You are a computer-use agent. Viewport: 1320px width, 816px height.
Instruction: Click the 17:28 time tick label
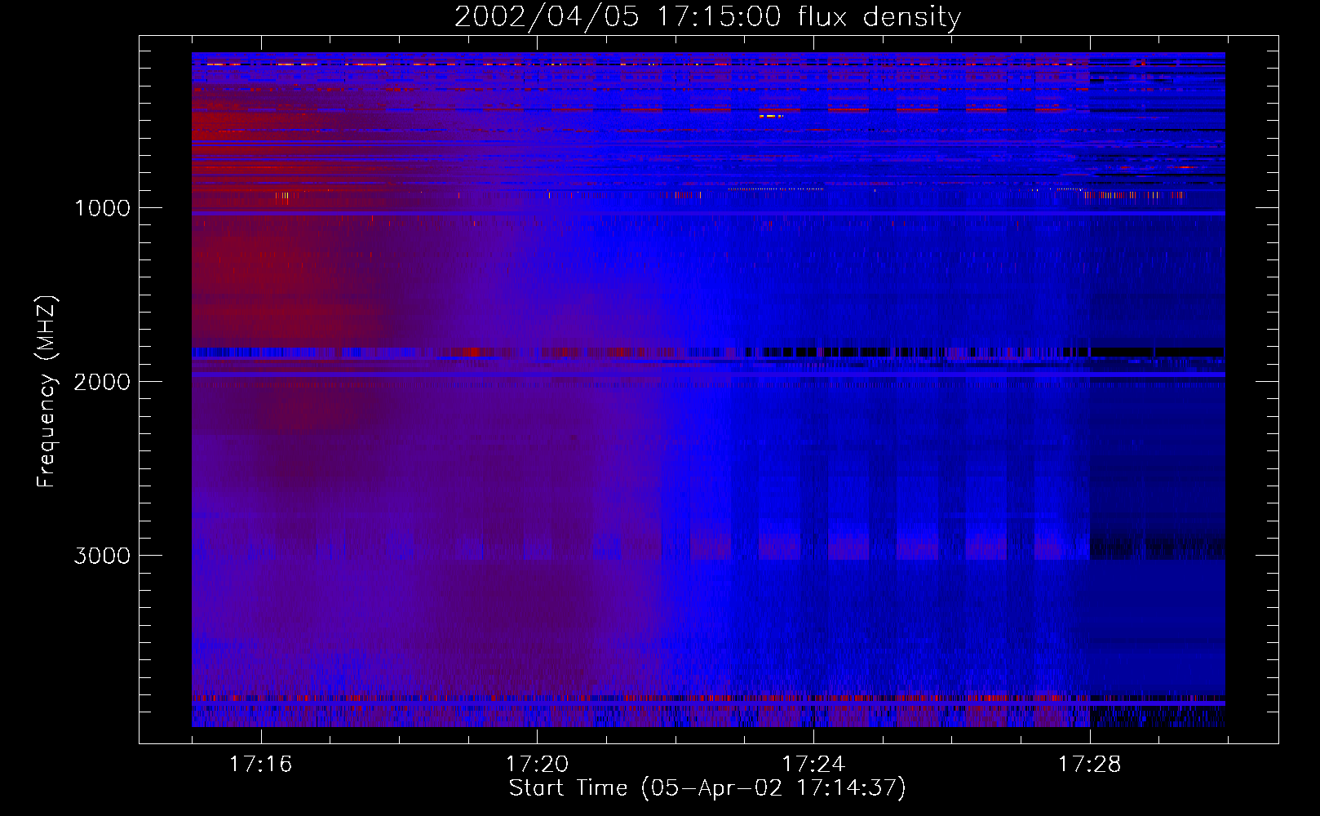(x=1090, y=764)
